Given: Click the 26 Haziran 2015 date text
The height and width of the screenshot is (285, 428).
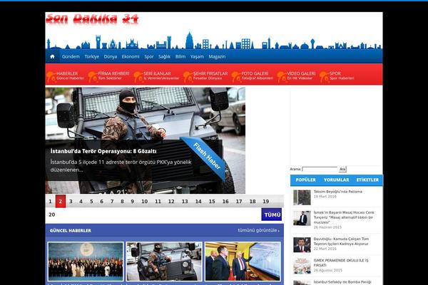Looking at the screenshot, I should coord(327,227).
